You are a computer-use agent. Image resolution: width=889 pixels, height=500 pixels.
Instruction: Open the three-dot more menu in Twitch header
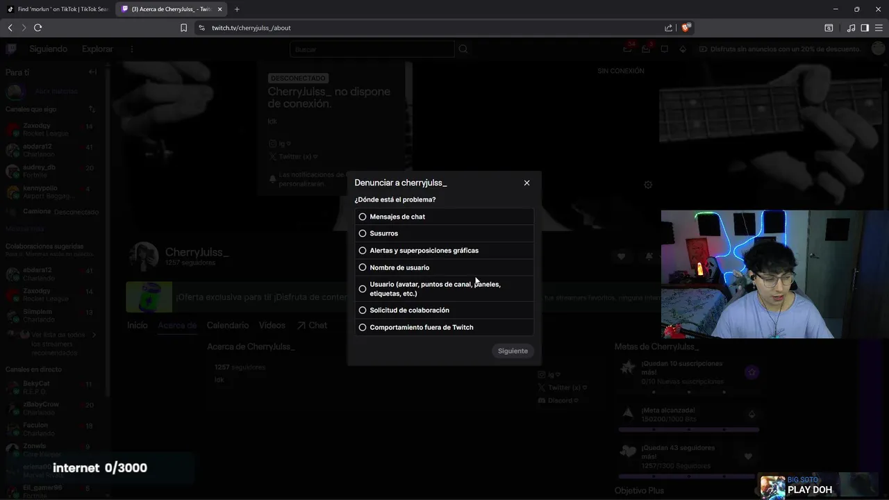pyautogui.click(x=131, y=49)
